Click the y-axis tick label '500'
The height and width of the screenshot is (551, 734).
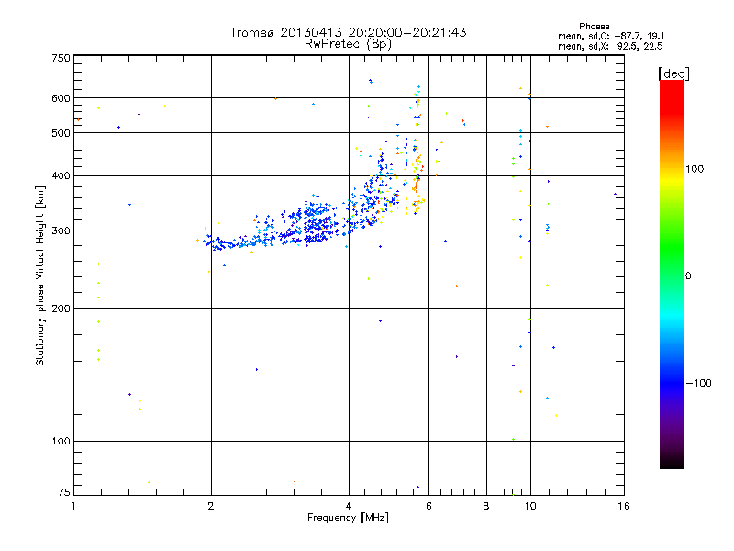61,133
